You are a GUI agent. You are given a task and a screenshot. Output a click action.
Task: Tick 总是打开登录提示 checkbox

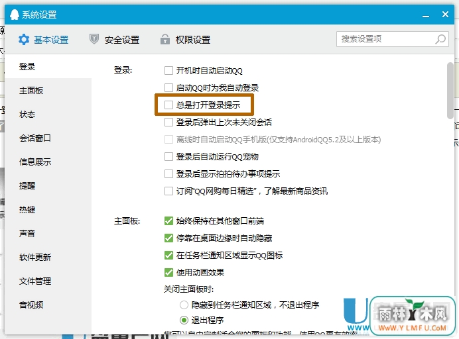(x=168, y=105)
